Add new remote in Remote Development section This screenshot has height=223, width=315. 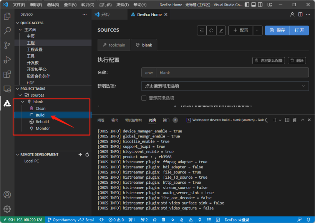pyautogui.click(x=80, y=154)
